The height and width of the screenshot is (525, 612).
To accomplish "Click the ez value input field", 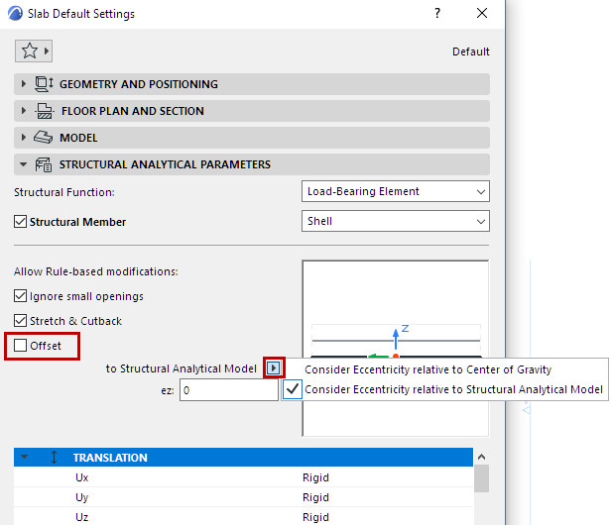I will point(229,390).
